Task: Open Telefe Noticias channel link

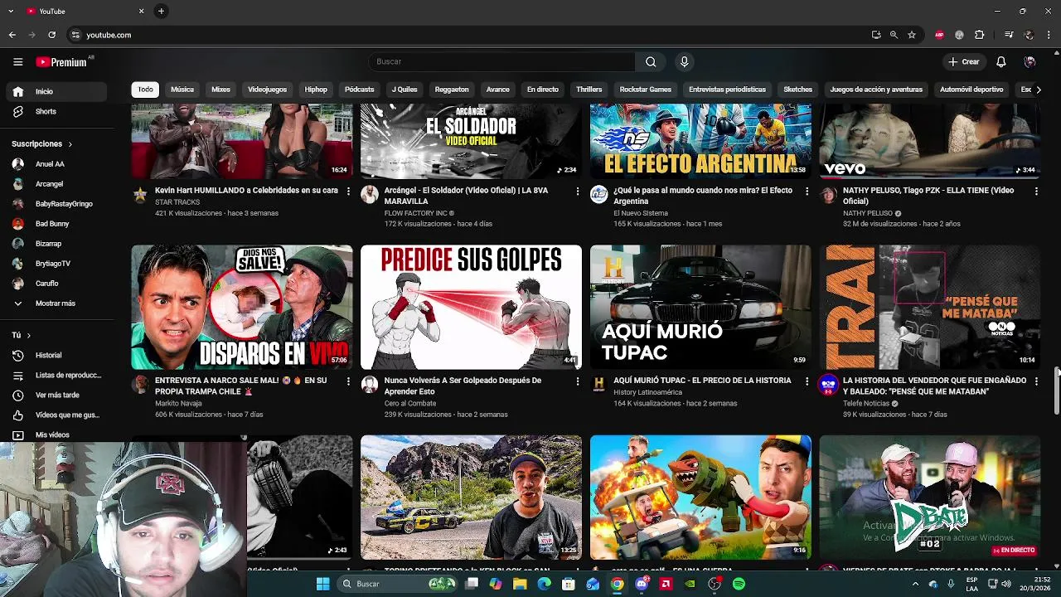Action: click(x=866, y=404)
